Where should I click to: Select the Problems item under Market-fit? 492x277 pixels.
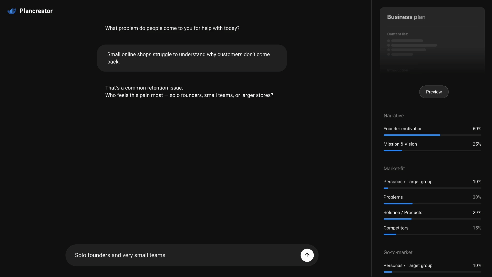pos(393,197)
